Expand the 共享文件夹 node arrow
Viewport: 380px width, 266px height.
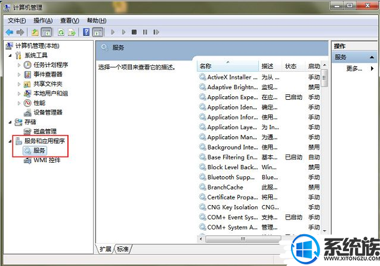(19, 84)
